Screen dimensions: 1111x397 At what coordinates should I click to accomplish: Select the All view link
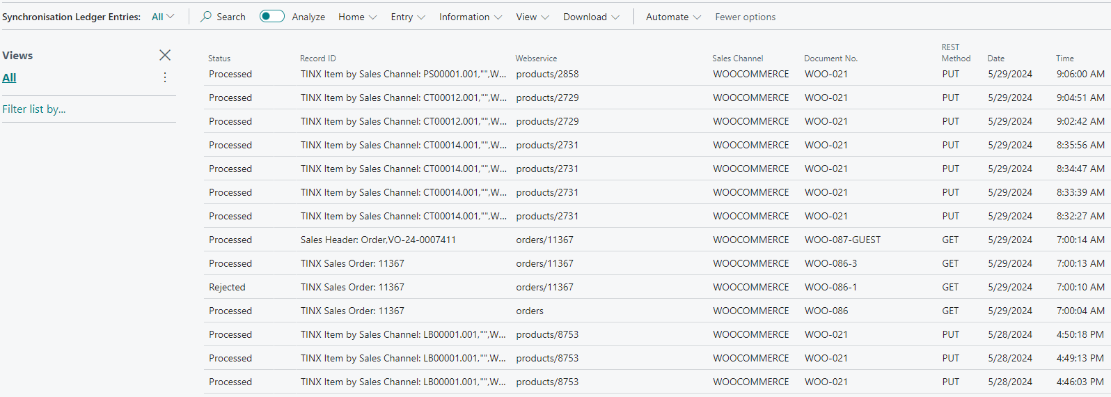(x=9, y=77)
